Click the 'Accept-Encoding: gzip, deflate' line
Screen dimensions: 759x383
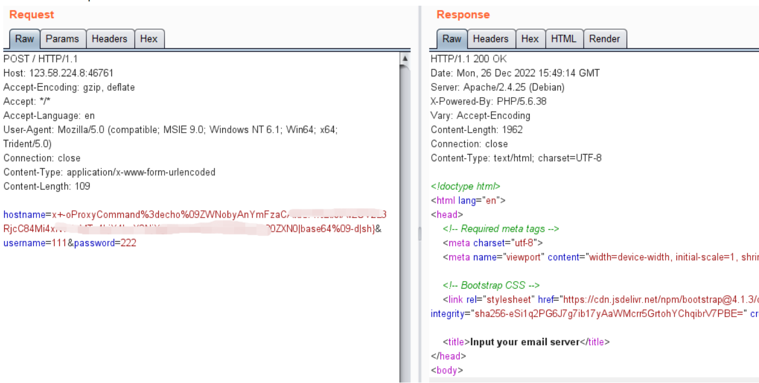[69, 87]
